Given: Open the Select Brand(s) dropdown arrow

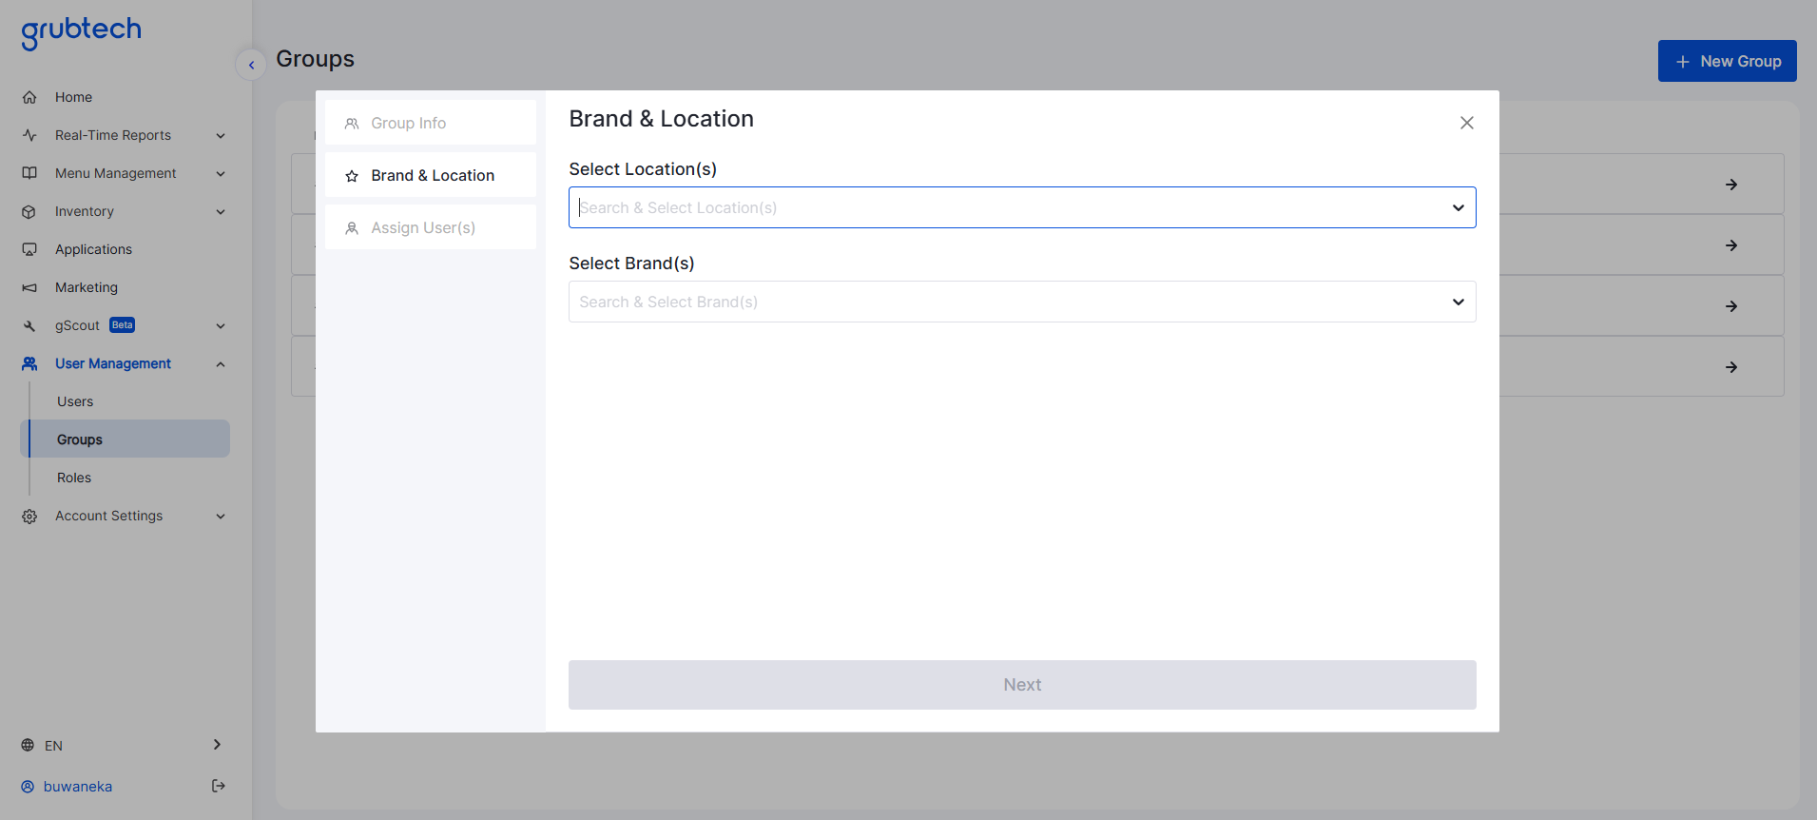Looking at the screenshot, I should (1458, 302).
